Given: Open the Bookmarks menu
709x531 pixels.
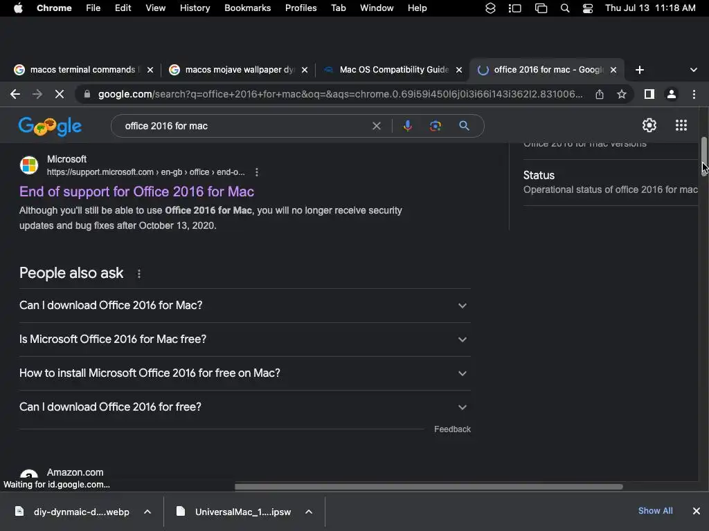Looking at the screenshot, I should tap(247, 8).
